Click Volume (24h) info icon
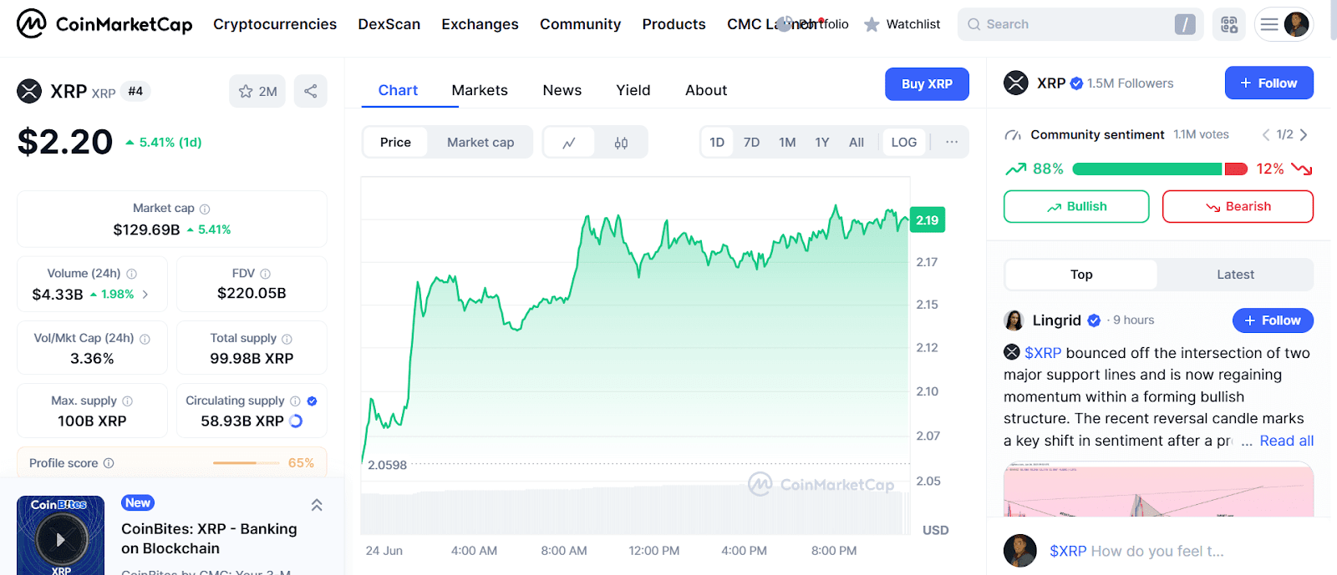 [131, 274]
